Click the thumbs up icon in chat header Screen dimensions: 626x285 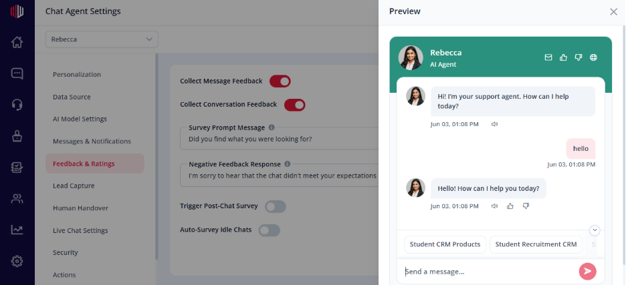point(563,58)
